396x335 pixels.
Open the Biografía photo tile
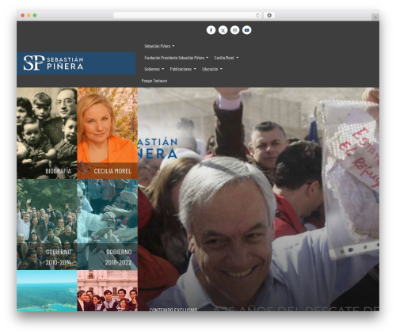tap(47, 133)
